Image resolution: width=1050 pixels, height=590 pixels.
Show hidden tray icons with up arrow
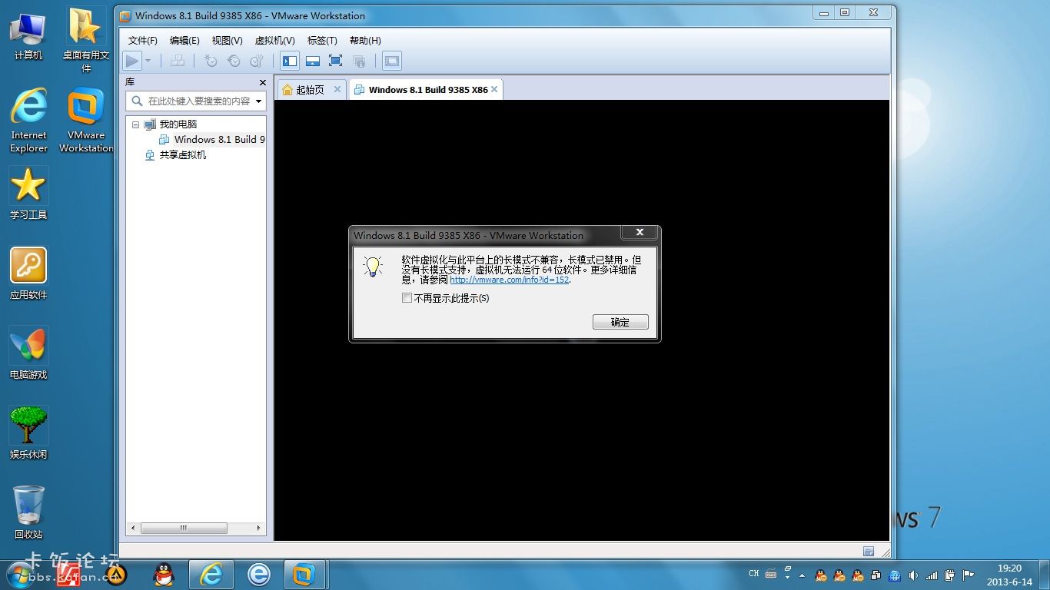point(802,575)
